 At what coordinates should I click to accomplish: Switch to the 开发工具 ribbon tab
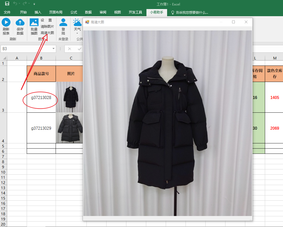pos(135,12)
